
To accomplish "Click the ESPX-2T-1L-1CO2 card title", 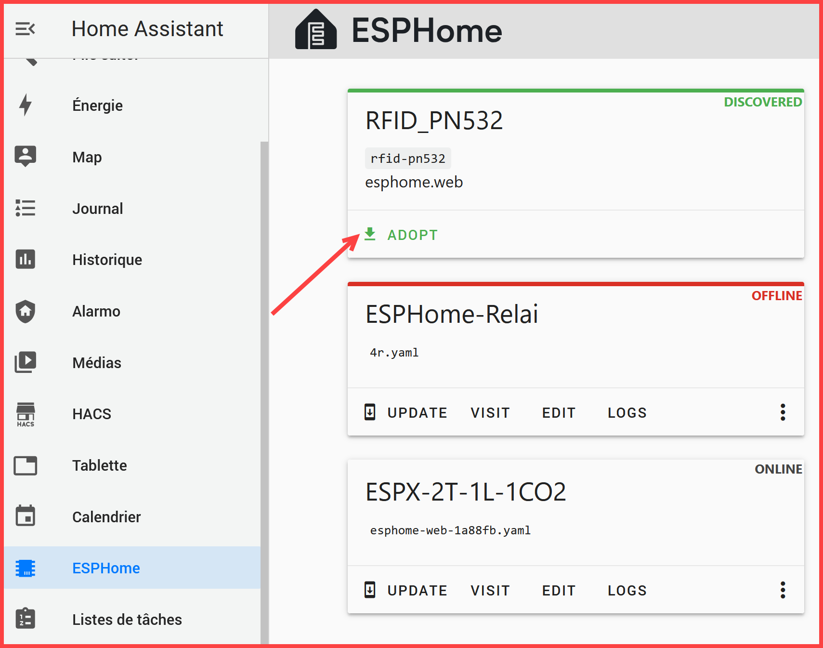I will point(466,492).
